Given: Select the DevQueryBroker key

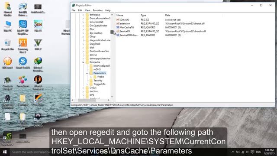Looking at the screenshot, I should point(98,26).
